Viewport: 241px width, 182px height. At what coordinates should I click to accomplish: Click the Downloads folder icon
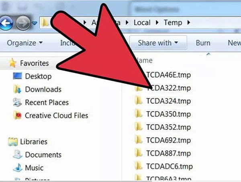click(17, 89)
